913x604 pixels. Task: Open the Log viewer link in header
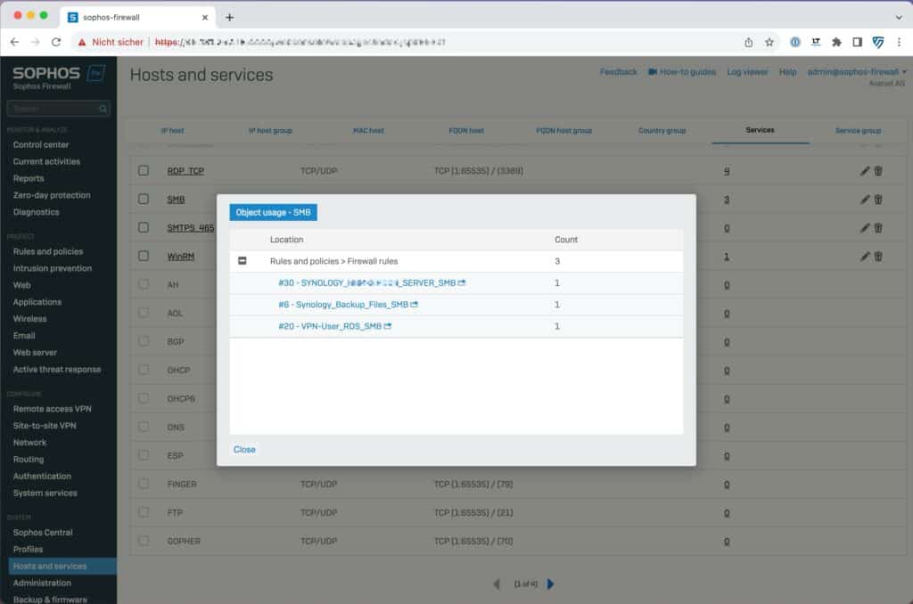(747, 72)
